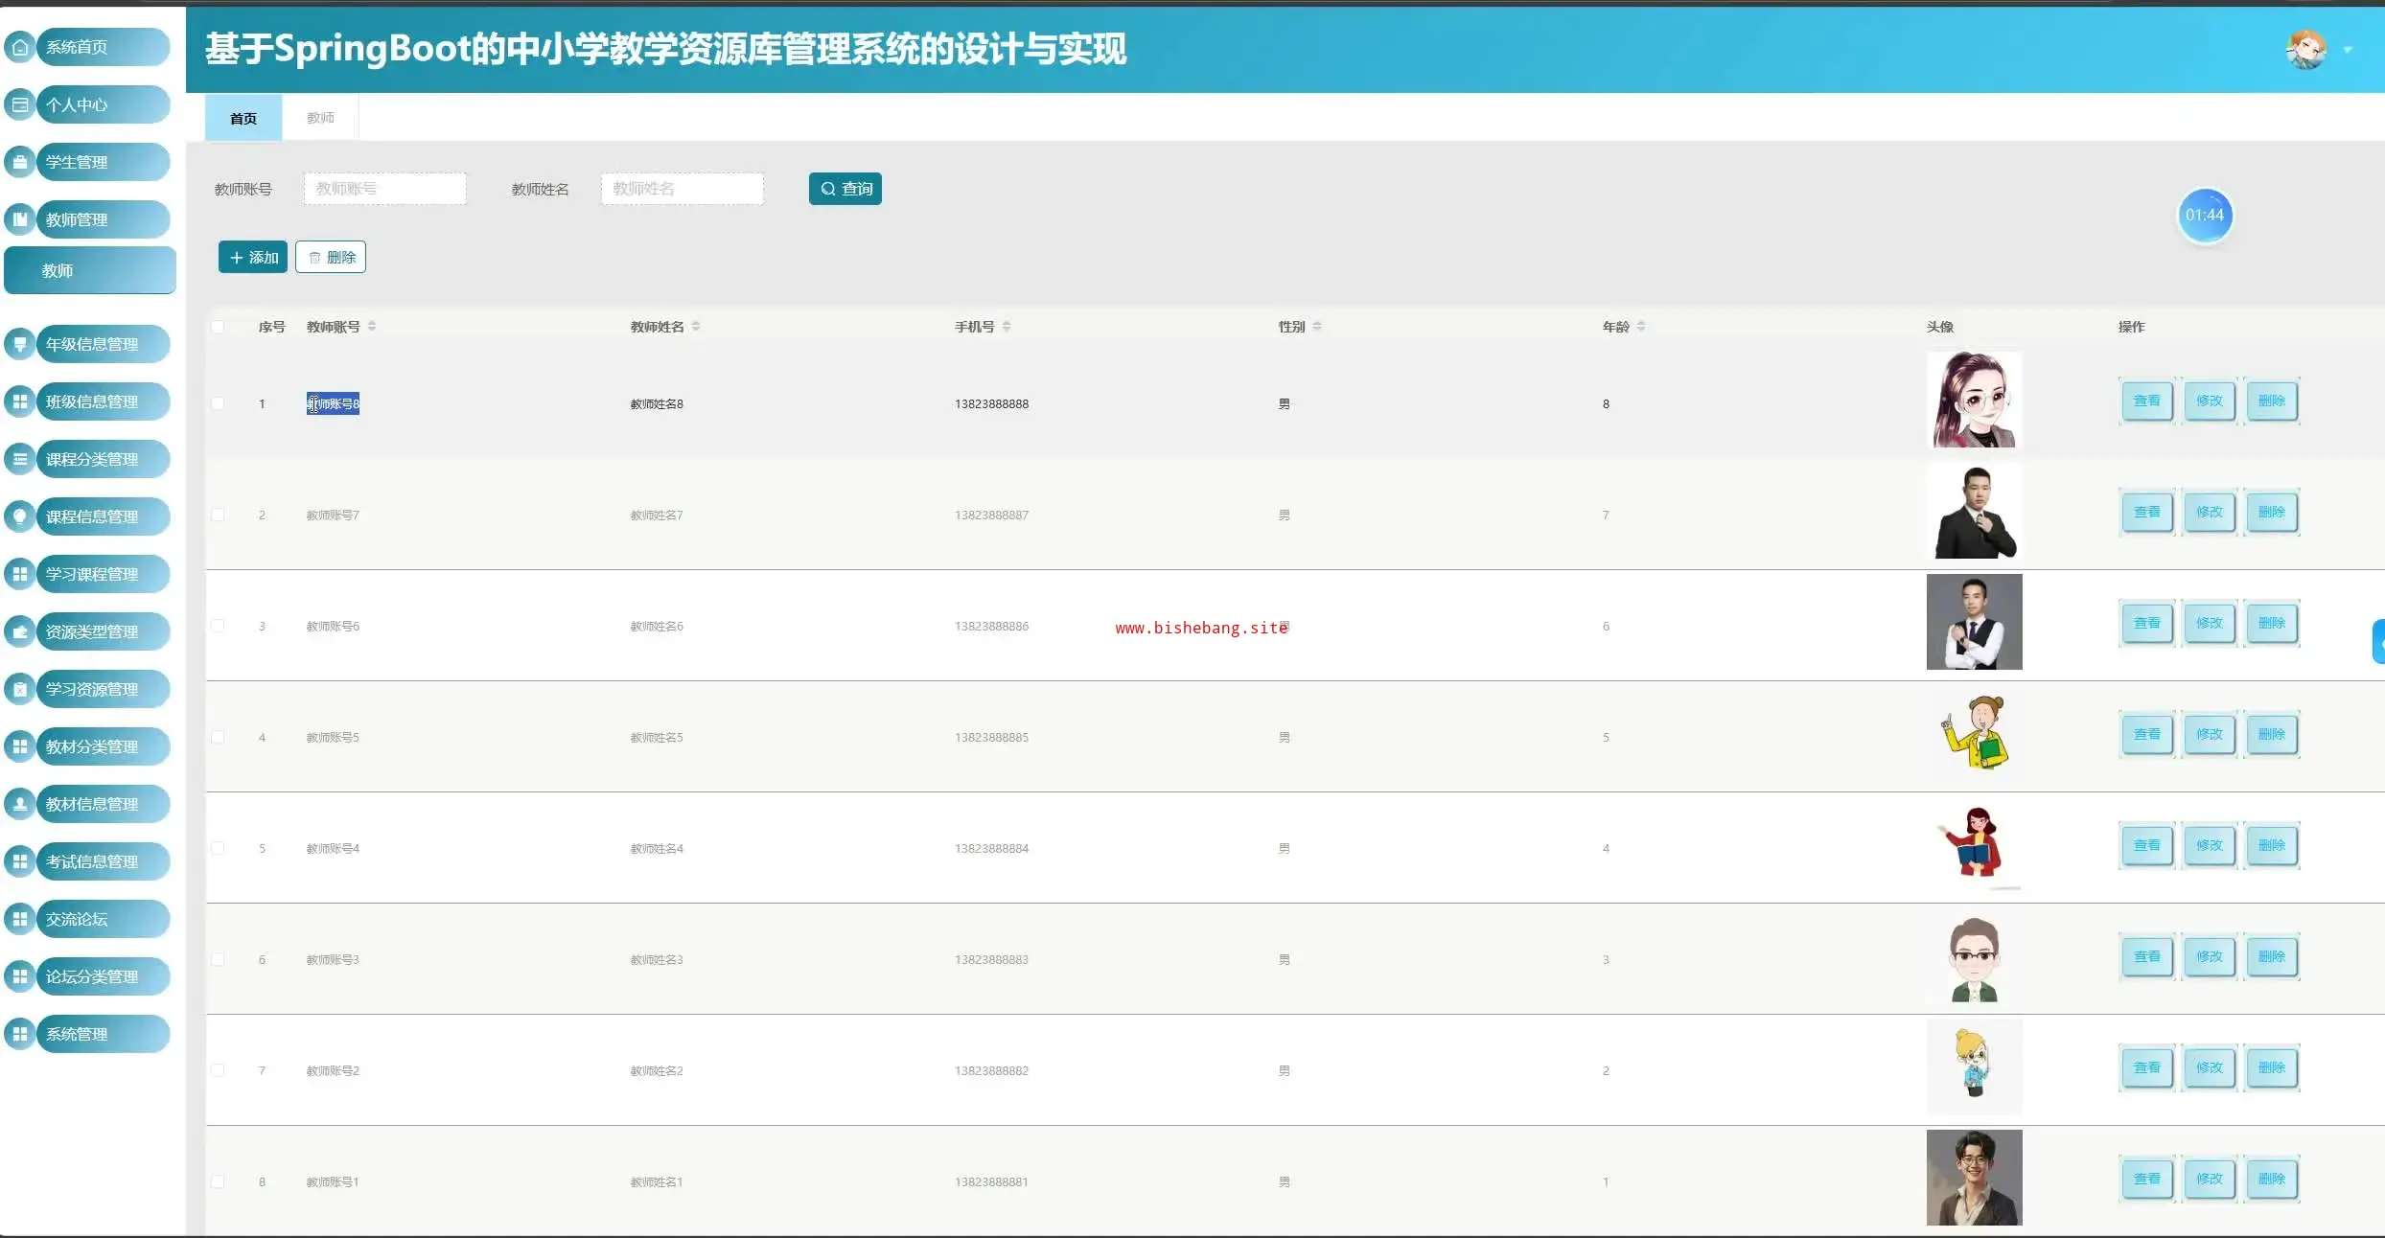The height and width of the screenshot is (1238, 2385).
Task: Click the user icon beside 教材信息管理
Action: click(x=20, y=804)
